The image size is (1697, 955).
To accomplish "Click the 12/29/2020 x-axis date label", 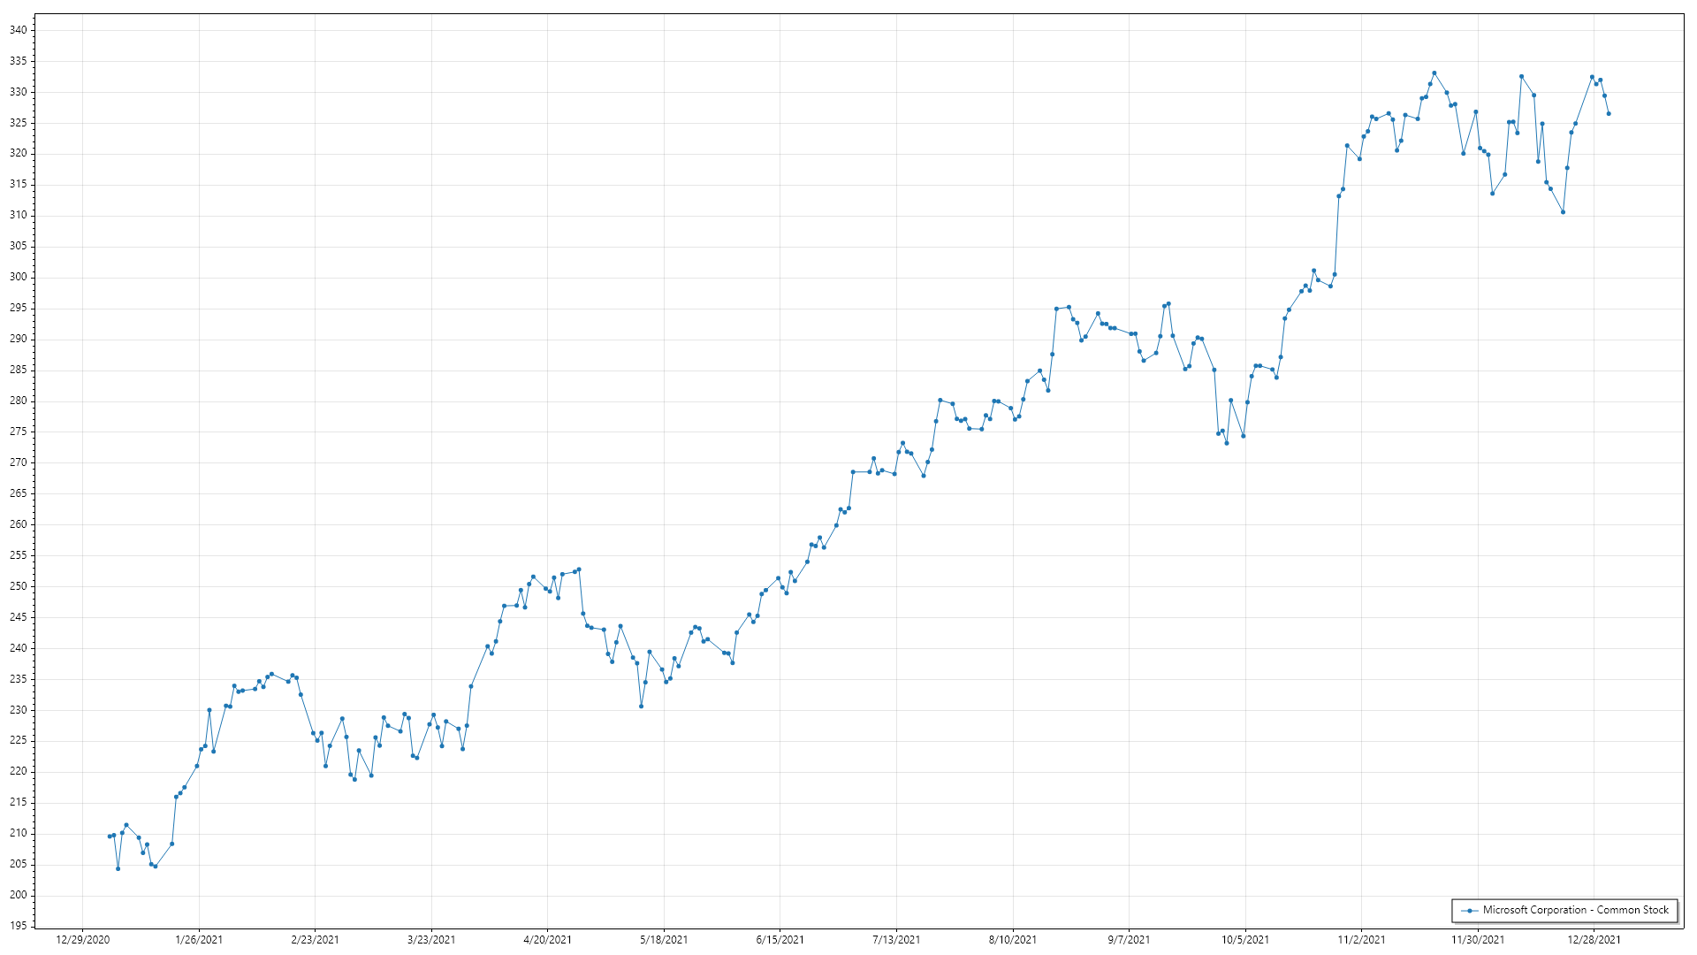I will click(x=83, y=940).
